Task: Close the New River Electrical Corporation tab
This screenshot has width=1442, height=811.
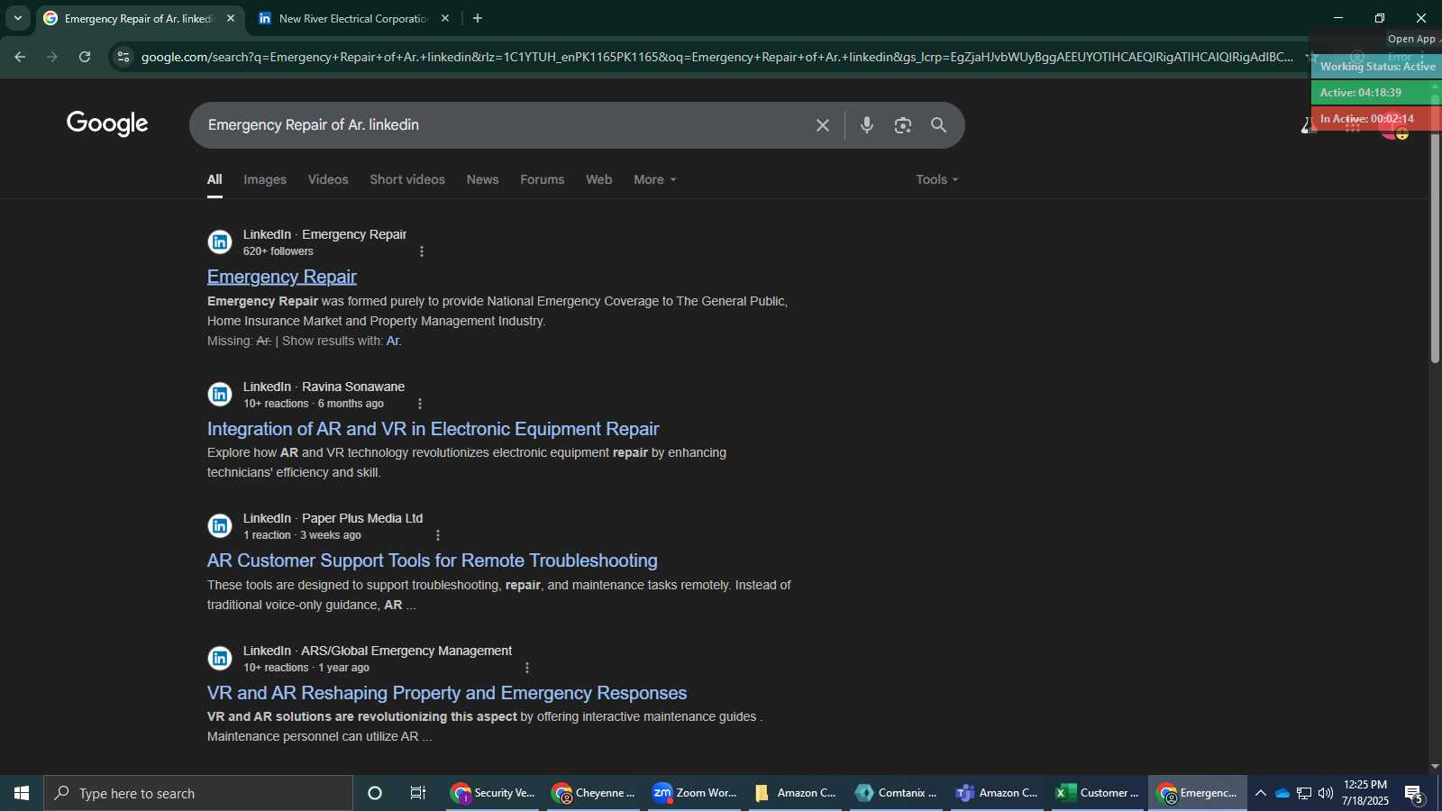Action: tap(445, 18)
